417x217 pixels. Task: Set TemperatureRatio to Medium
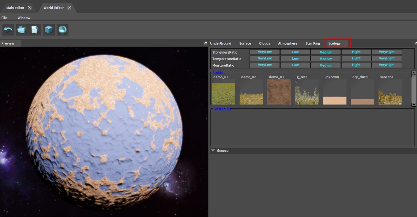pos(326,59)
